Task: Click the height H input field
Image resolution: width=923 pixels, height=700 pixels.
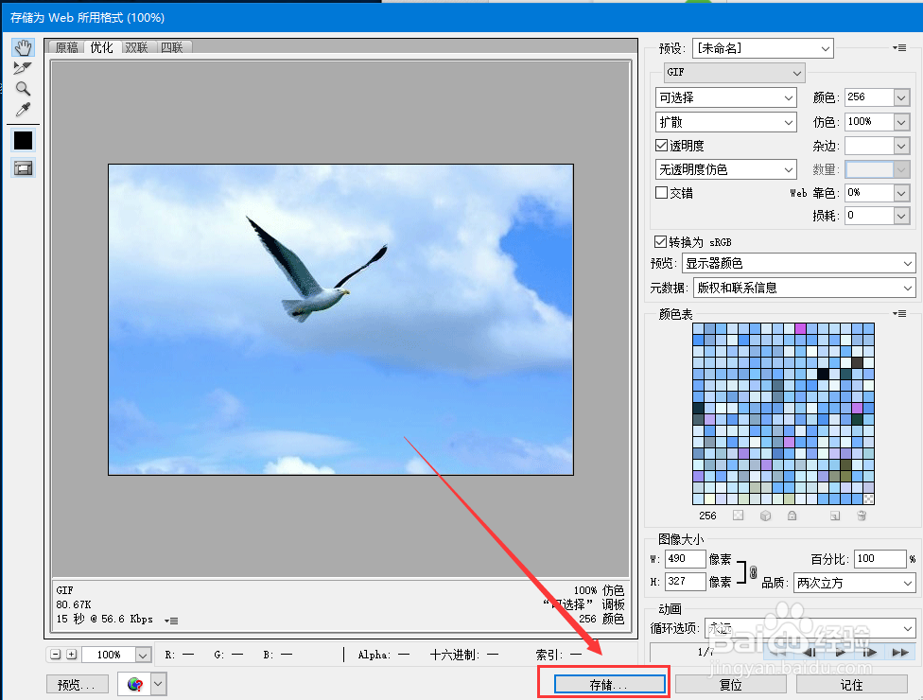Action: [x=686, y=582]
